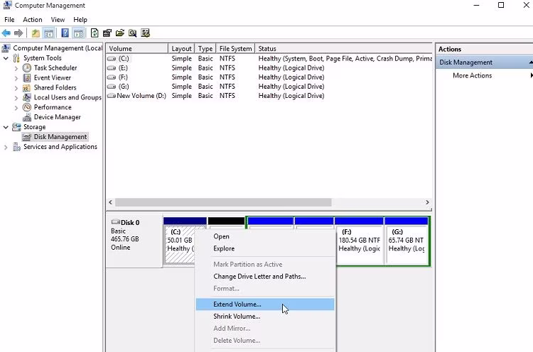Click the Type column header
533x352 pixels.
click(x=205, y=48)
